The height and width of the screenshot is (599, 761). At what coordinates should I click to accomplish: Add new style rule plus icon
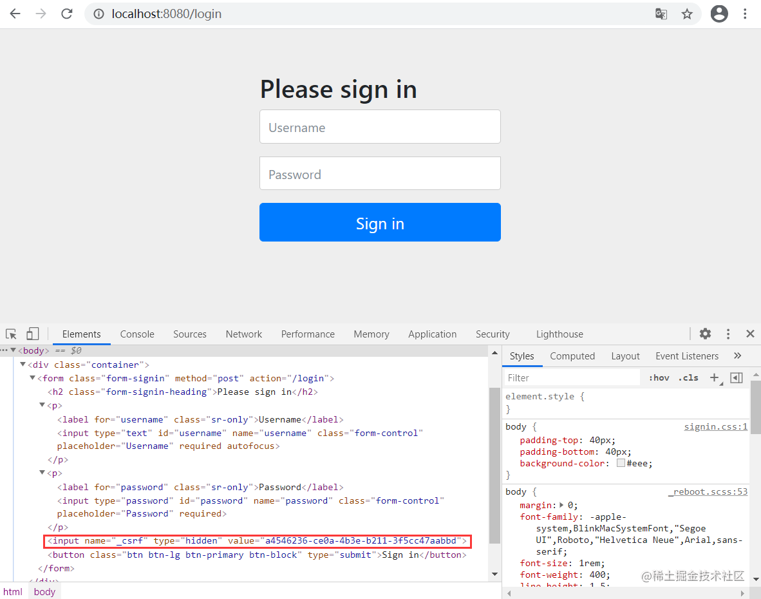coord(715,377)
